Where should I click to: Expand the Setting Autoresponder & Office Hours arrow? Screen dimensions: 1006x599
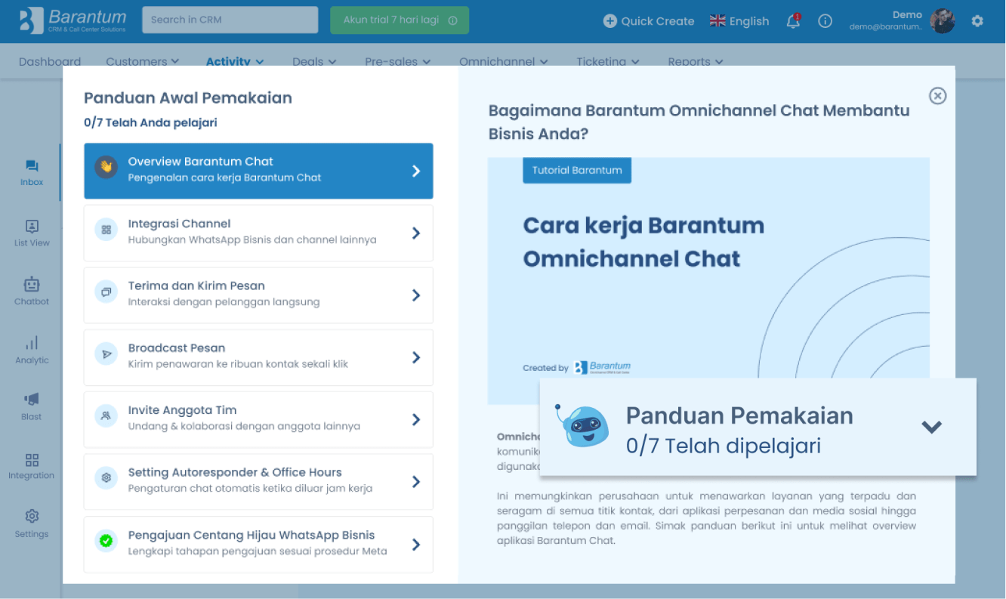[x=416, y=482]
